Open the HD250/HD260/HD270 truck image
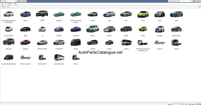The image size is (201, 105). pyautogui.click(x=143, y=42)
